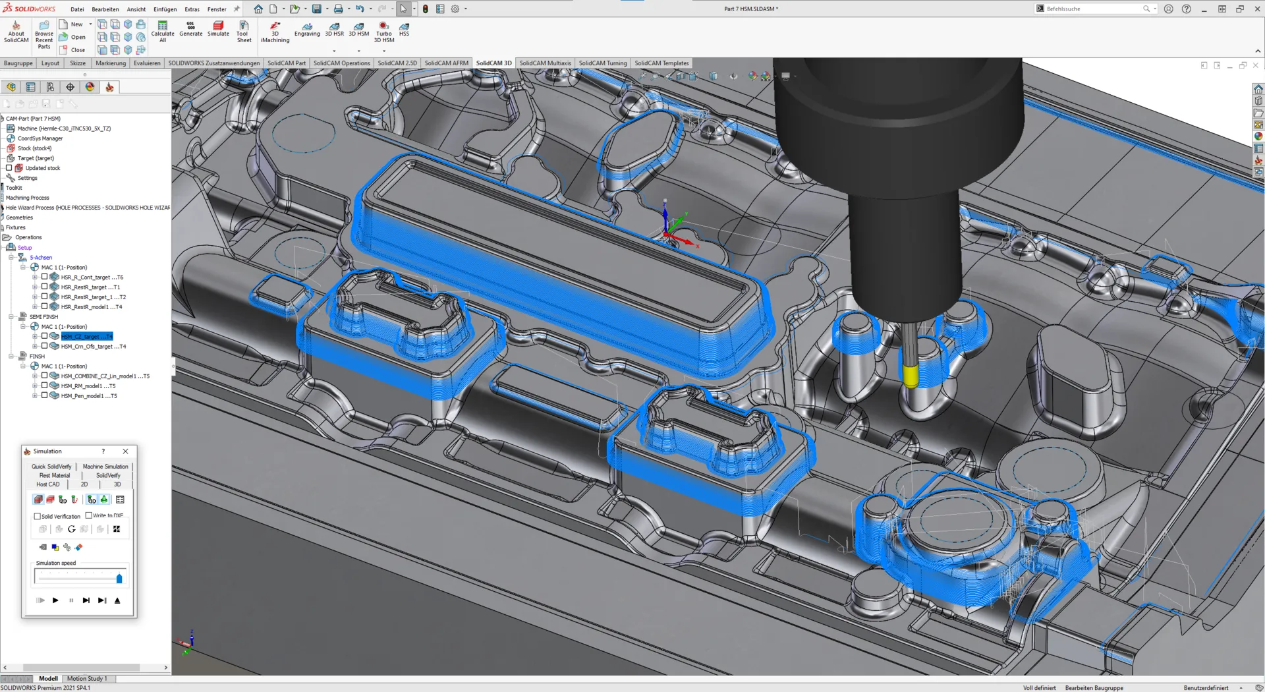Click the Tool Sheet icon
The width and height of the screenshot is (1265, 692).
click(x=244, y=31)
